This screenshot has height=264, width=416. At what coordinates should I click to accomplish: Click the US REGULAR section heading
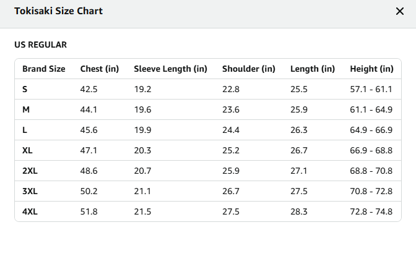41,45
